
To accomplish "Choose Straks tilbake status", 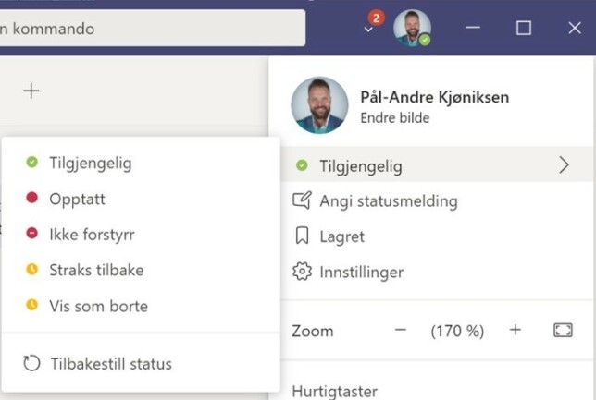I will click(x=141, y=270).
